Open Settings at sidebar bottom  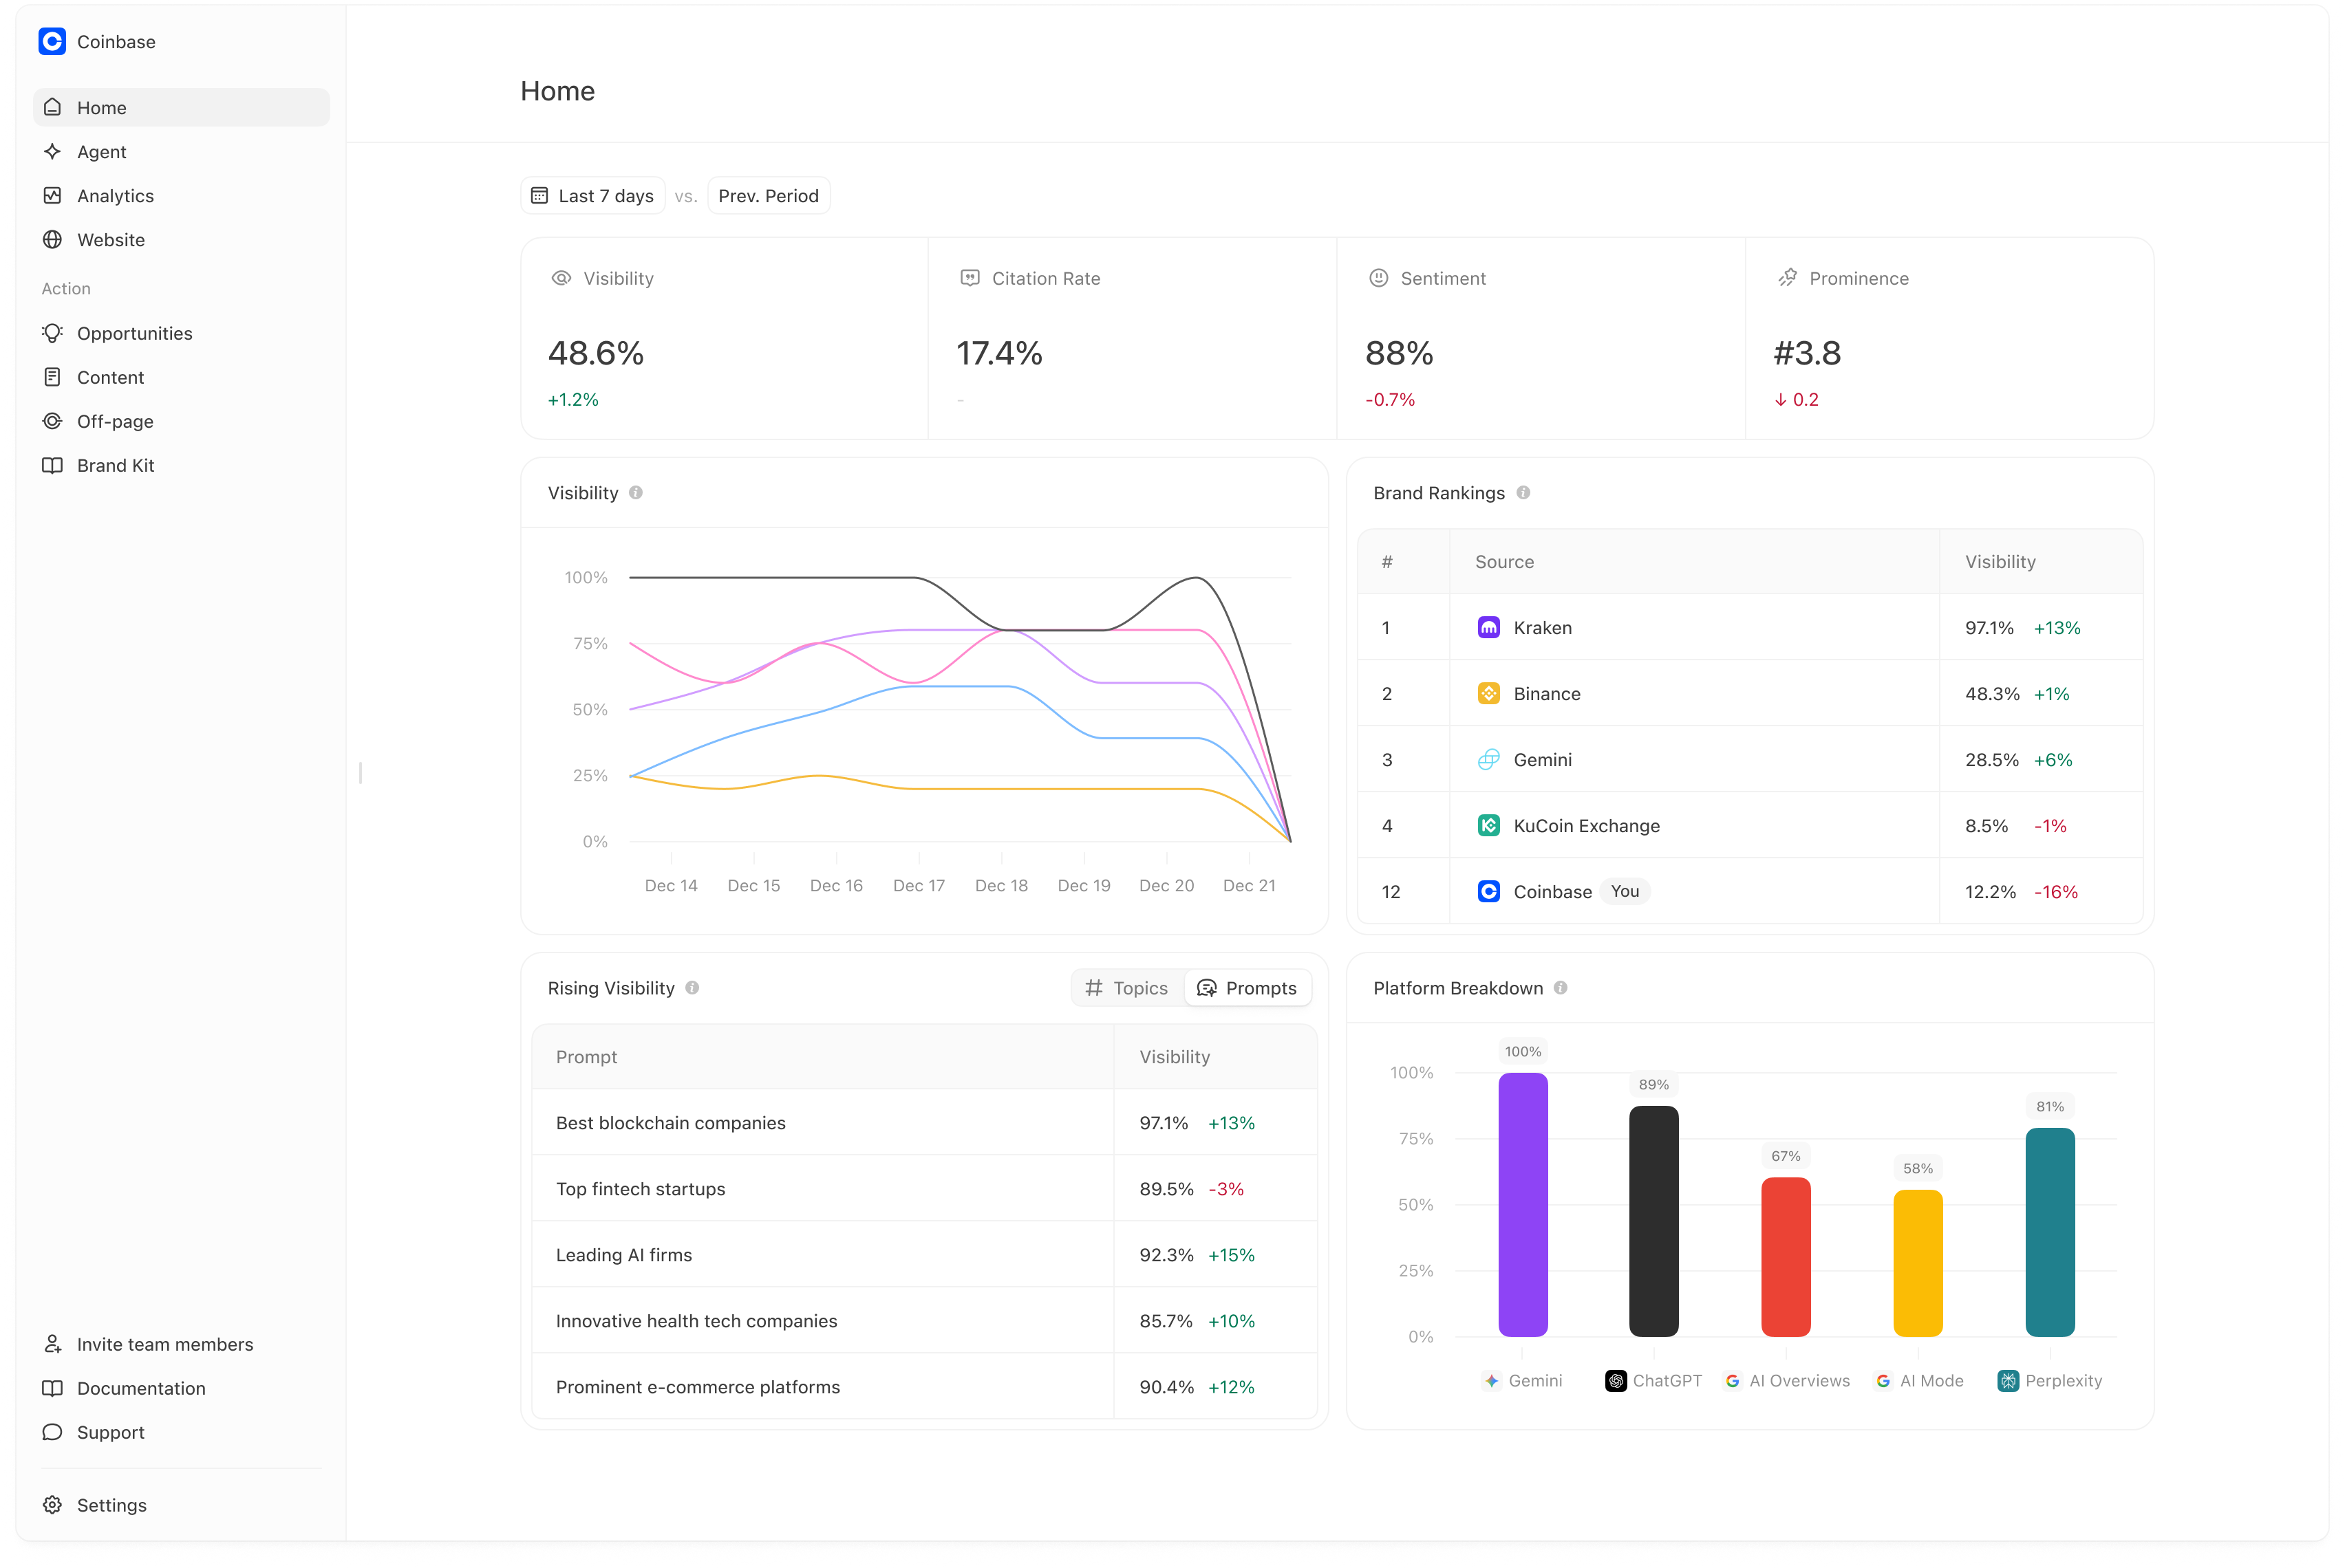pos(111,1505)
